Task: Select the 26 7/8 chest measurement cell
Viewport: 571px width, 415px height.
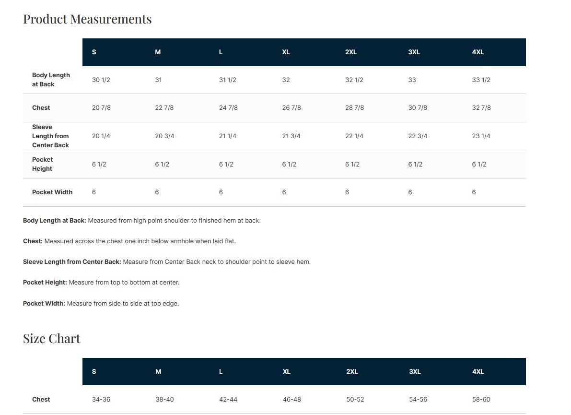Action: (x=291, y=108)
